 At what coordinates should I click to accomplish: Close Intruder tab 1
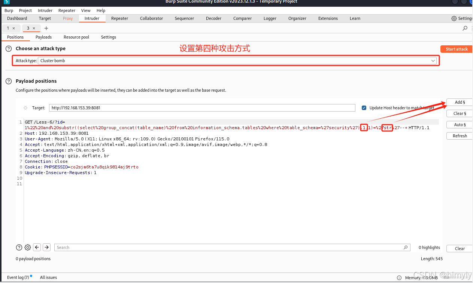(14, 28)
